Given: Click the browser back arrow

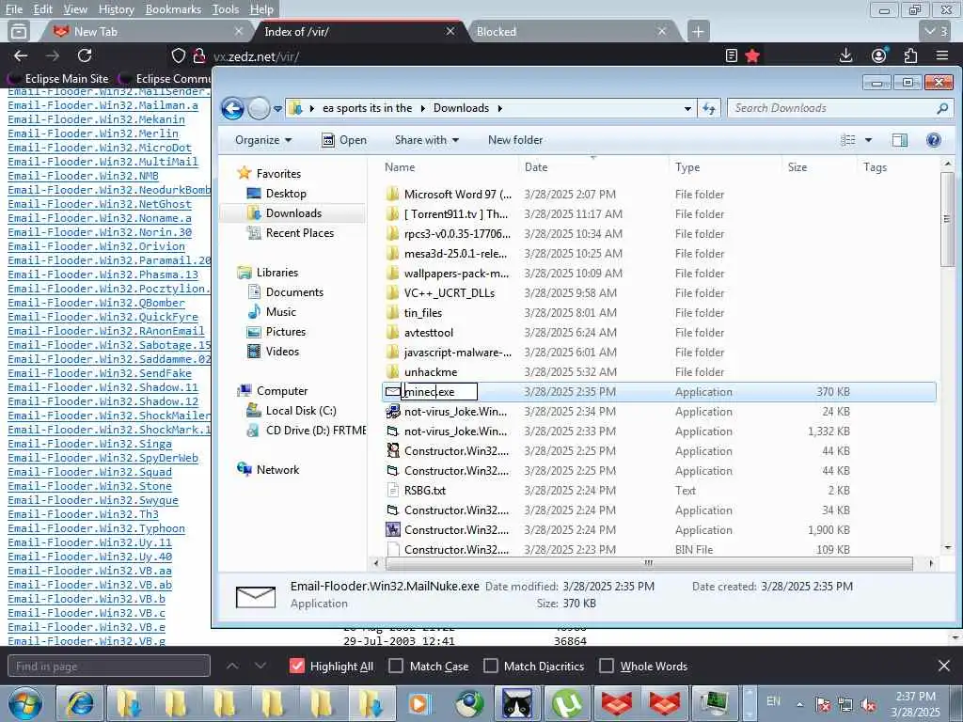Looking at the screenshot, I should [x=21, y=55].
